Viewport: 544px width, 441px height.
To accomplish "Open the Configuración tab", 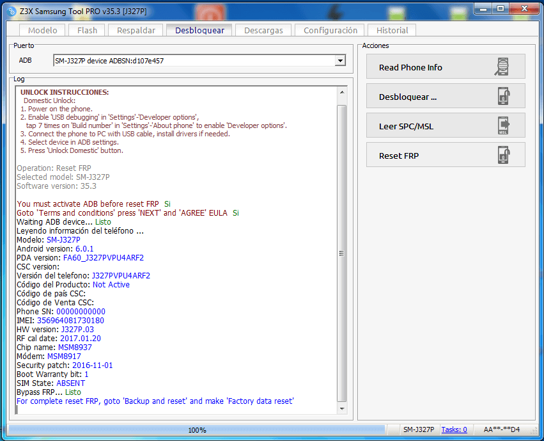I will tap(330, 30).
